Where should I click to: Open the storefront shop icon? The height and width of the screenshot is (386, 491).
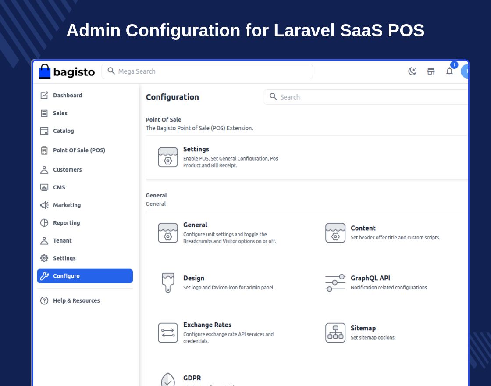click(431, 71)
